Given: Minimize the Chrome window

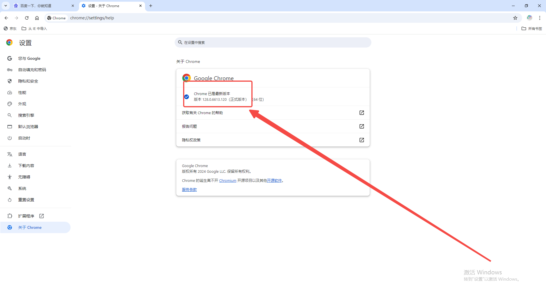Looking at the screenshot, I should 513,6.
